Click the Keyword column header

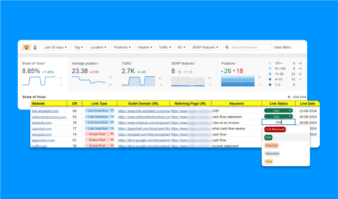[x=236, y=104]
